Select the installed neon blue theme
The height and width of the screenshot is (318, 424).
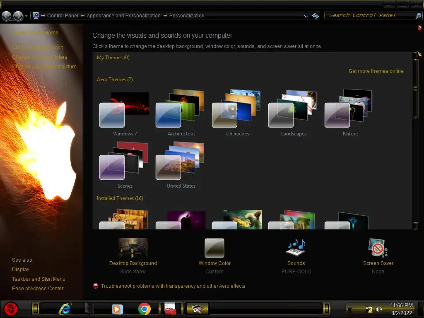click(347, 220)
